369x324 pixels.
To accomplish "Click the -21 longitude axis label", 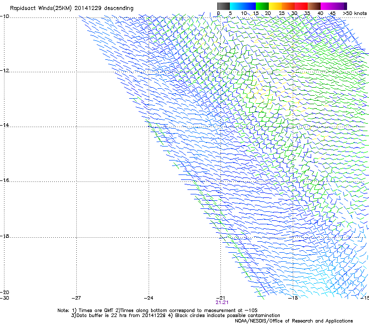I will [x=220, y=298].
